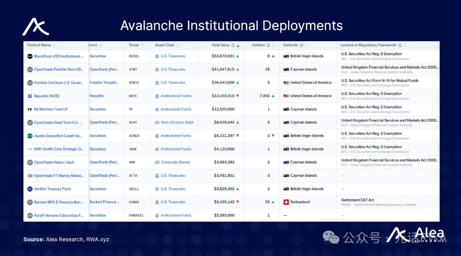
Task: Sort the Ticker column
Action: [x=143, y=45]
